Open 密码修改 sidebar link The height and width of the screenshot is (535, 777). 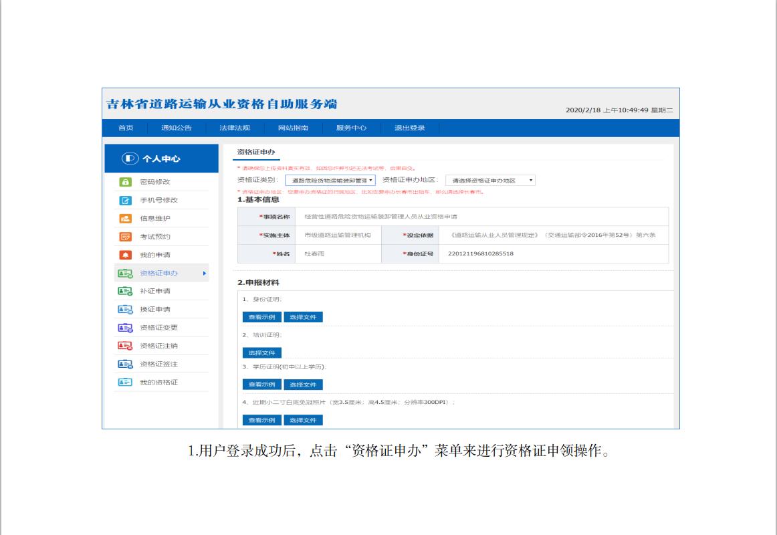[x=155, y=182]
